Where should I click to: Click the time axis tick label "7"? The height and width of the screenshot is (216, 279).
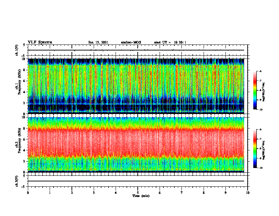coord(182,193)
